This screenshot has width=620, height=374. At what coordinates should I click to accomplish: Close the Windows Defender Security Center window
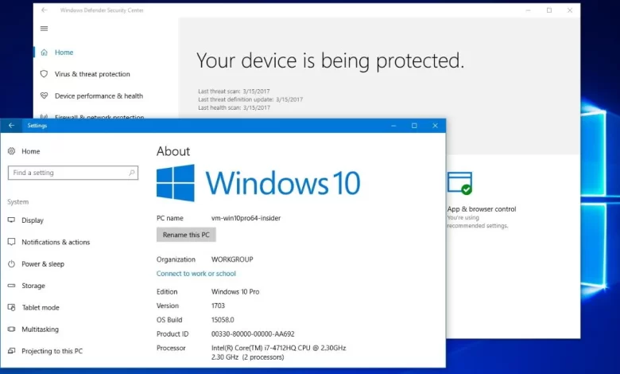point(570,10)
